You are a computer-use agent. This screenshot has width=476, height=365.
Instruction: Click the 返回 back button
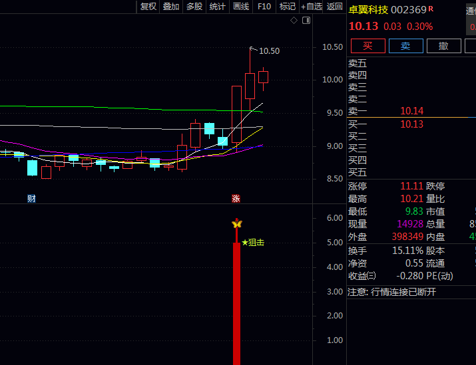point(335,7)
